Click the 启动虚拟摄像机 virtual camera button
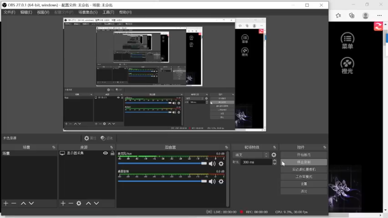Viewport: 388px width, 218px height. coord(304,169)
